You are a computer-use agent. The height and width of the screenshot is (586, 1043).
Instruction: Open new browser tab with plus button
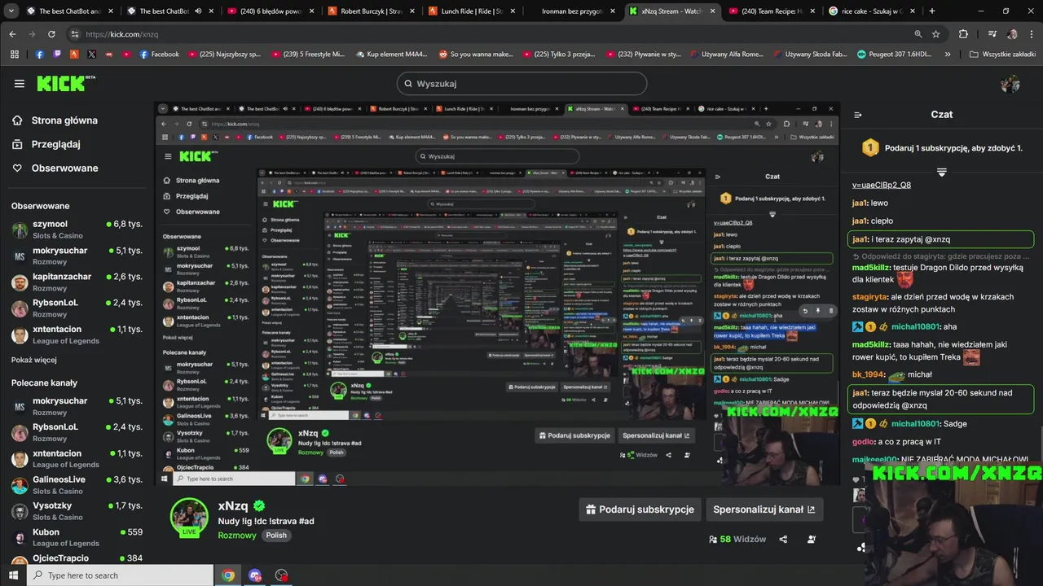click(x=932, y=11)
